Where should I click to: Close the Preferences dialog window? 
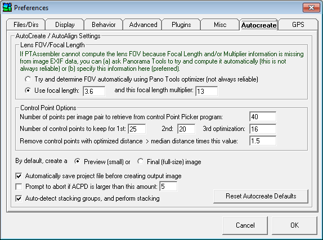(311, 8)
